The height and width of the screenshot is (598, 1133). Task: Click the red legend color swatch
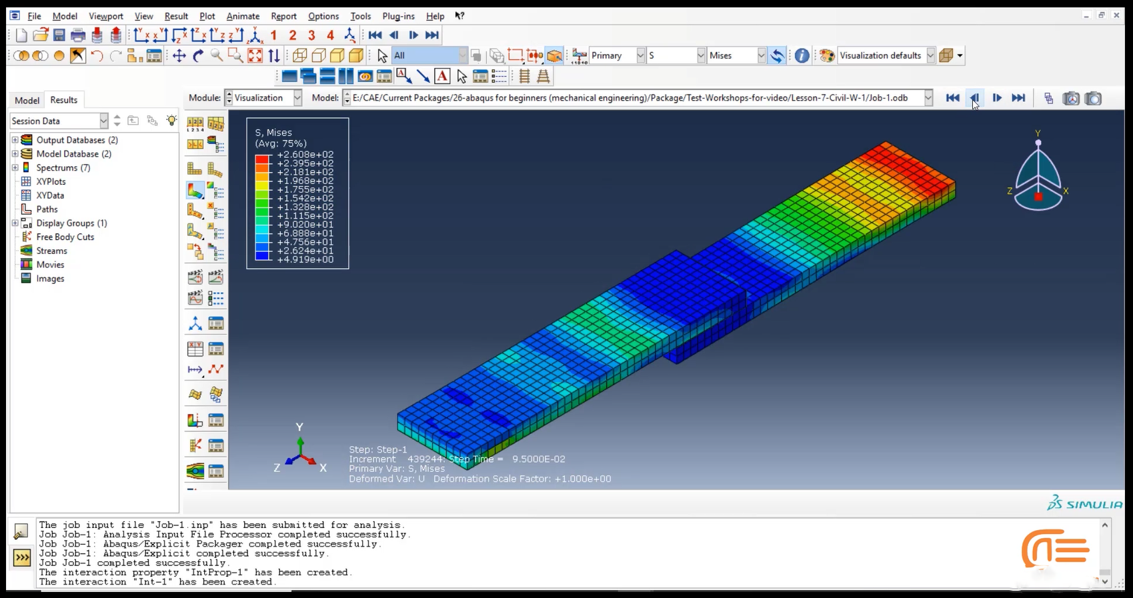[x=262, y=159]
